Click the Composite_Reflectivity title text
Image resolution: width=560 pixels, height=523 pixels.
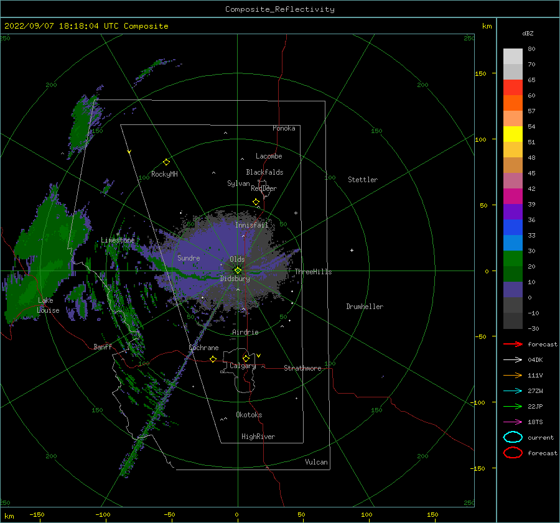click(x=279, y=9)
